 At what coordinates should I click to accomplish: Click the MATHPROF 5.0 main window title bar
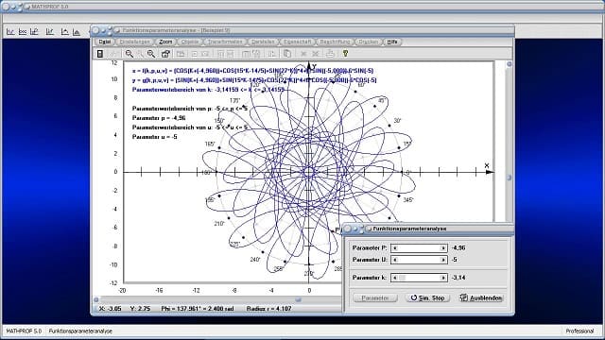pyautogui.click(x=302, y=7)
